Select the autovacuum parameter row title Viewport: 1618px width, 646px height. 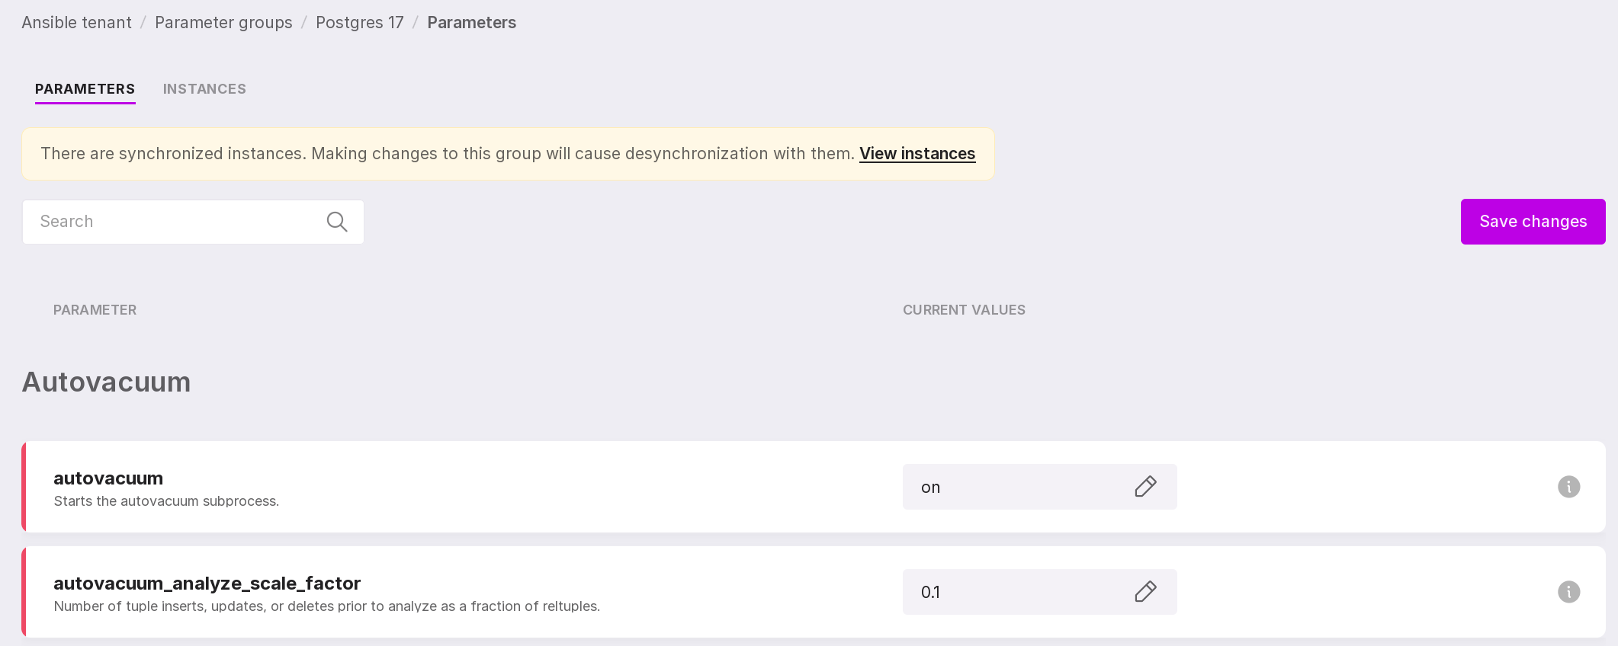point(108,478)
